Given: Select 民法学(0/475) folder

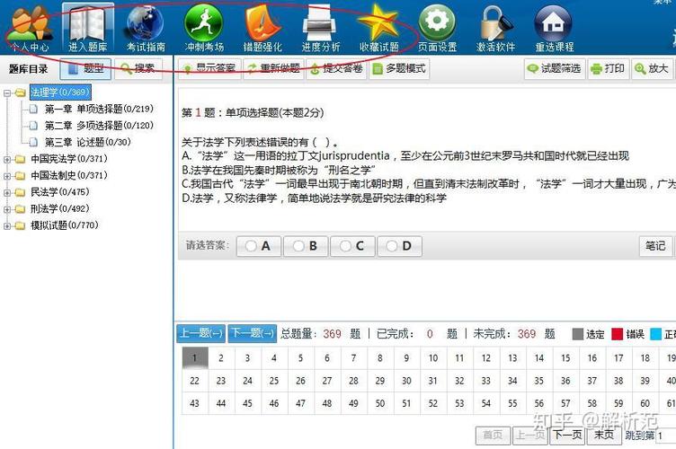Looking at the screenshot, I should 60,192.
